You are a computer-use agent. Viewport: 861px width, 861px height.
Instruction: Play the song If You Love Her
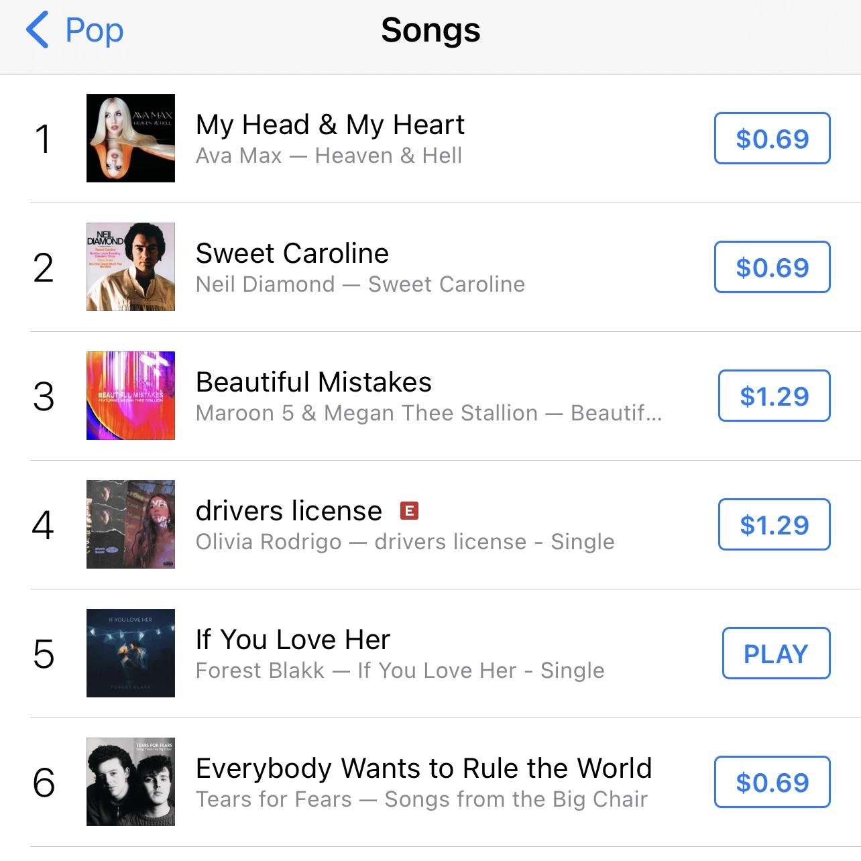(x=775, y=652)
